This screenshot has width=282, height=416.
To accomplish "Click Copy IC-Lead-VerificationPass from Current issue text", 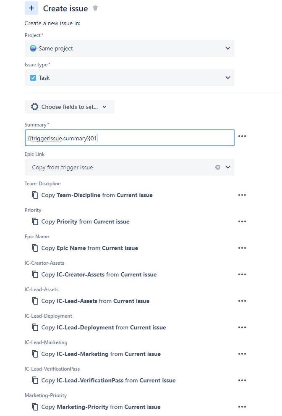I will (108, 380).
